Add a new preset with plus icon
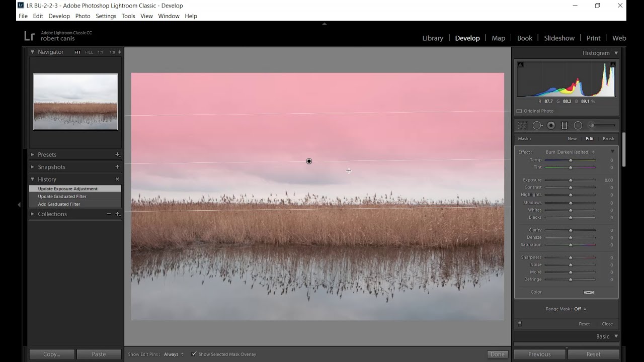Viewport: 644px width, 362px height. click(117, 155)
